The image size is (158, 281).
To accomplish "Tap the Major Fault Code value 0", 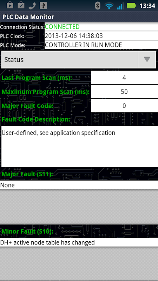I will click(124, 106).
